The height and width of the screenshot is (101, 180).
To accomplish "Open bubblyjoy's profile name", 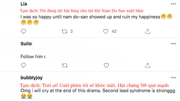I will click(x=32, y=78).
